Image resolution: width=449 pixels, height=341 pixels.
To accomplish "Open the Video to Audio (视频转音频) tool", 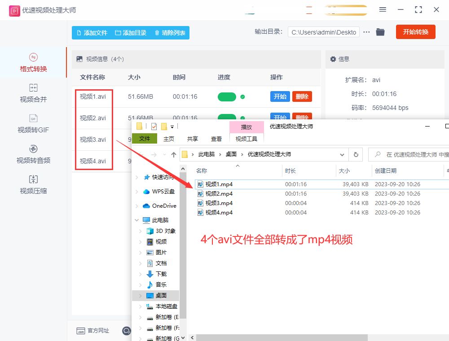I will tap(33, 154).
